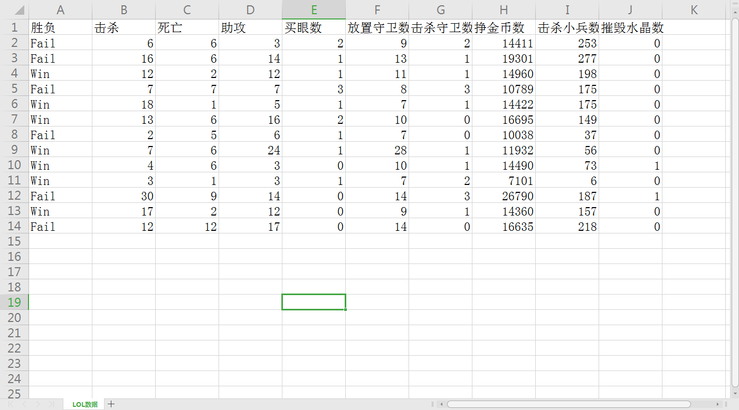Select column F header
The width and height of the screenshot is (739, 410).
(377, 9)
